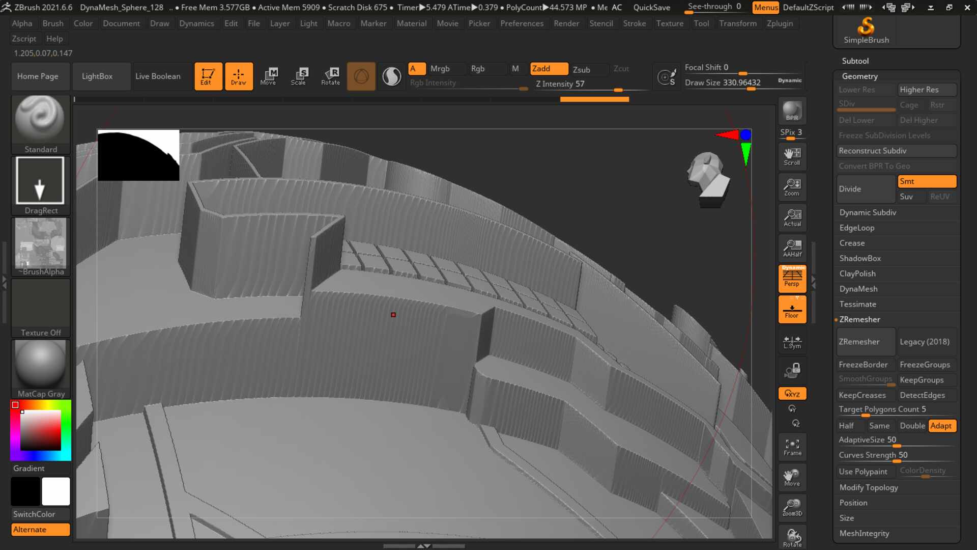
Task: Open the Preferences menu
Action: point(522,23)
